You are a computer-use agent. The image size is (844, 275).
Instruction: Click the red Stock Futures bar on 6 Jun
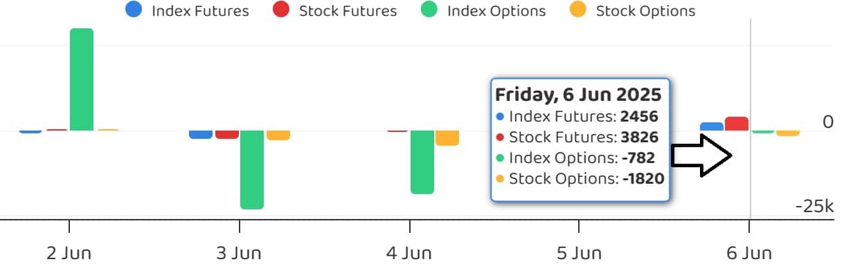coord(737,124)
